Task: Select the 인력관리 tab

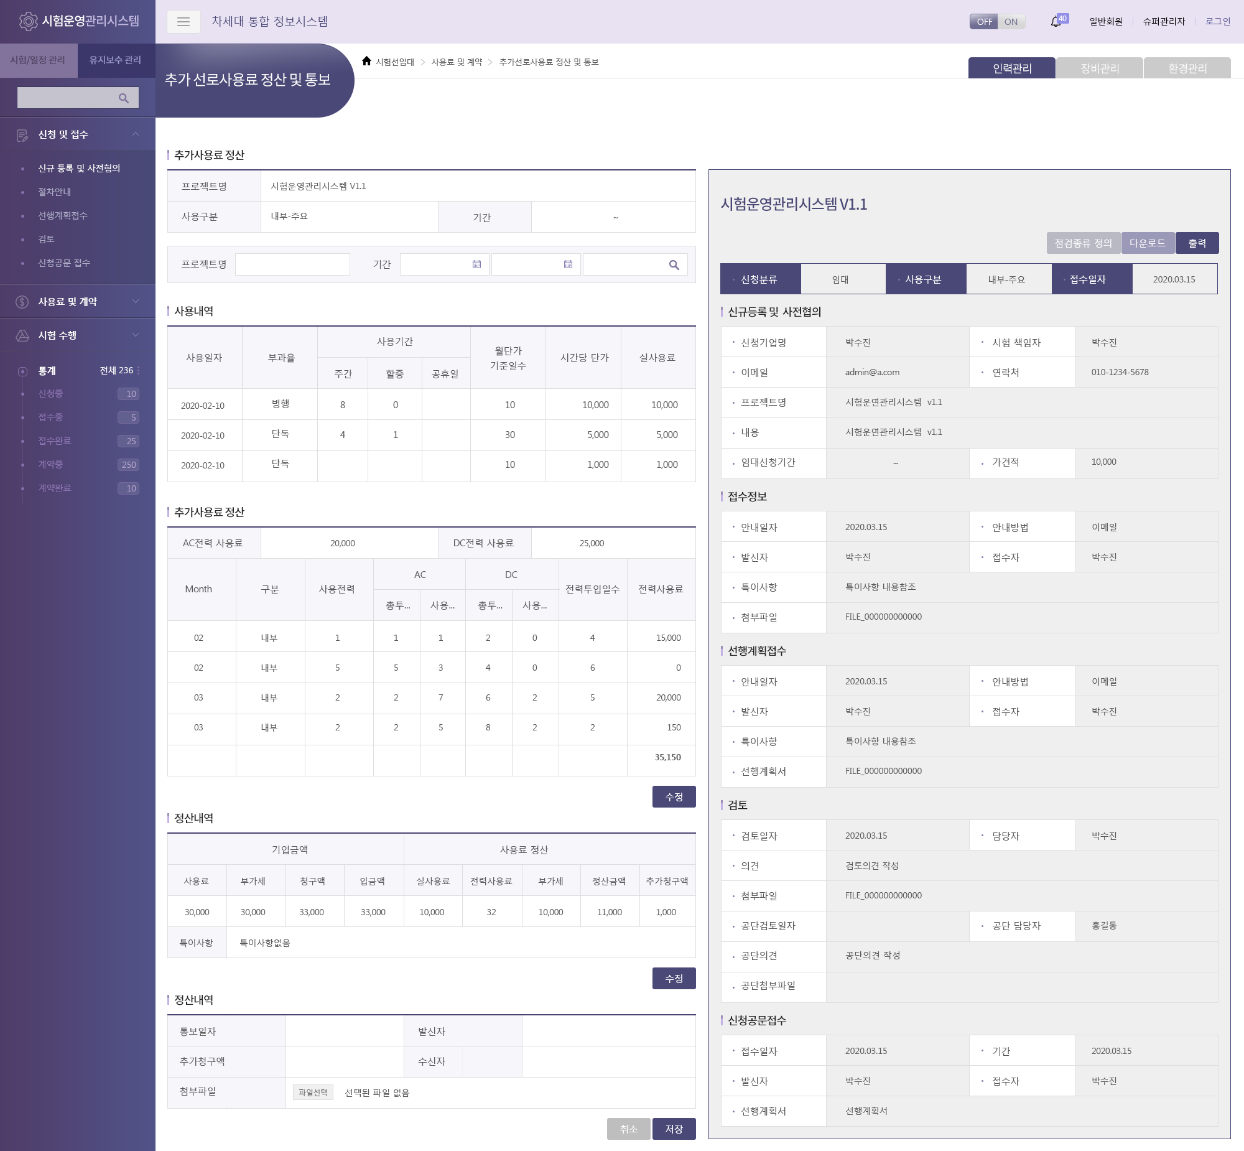Action: [1012, 68]
